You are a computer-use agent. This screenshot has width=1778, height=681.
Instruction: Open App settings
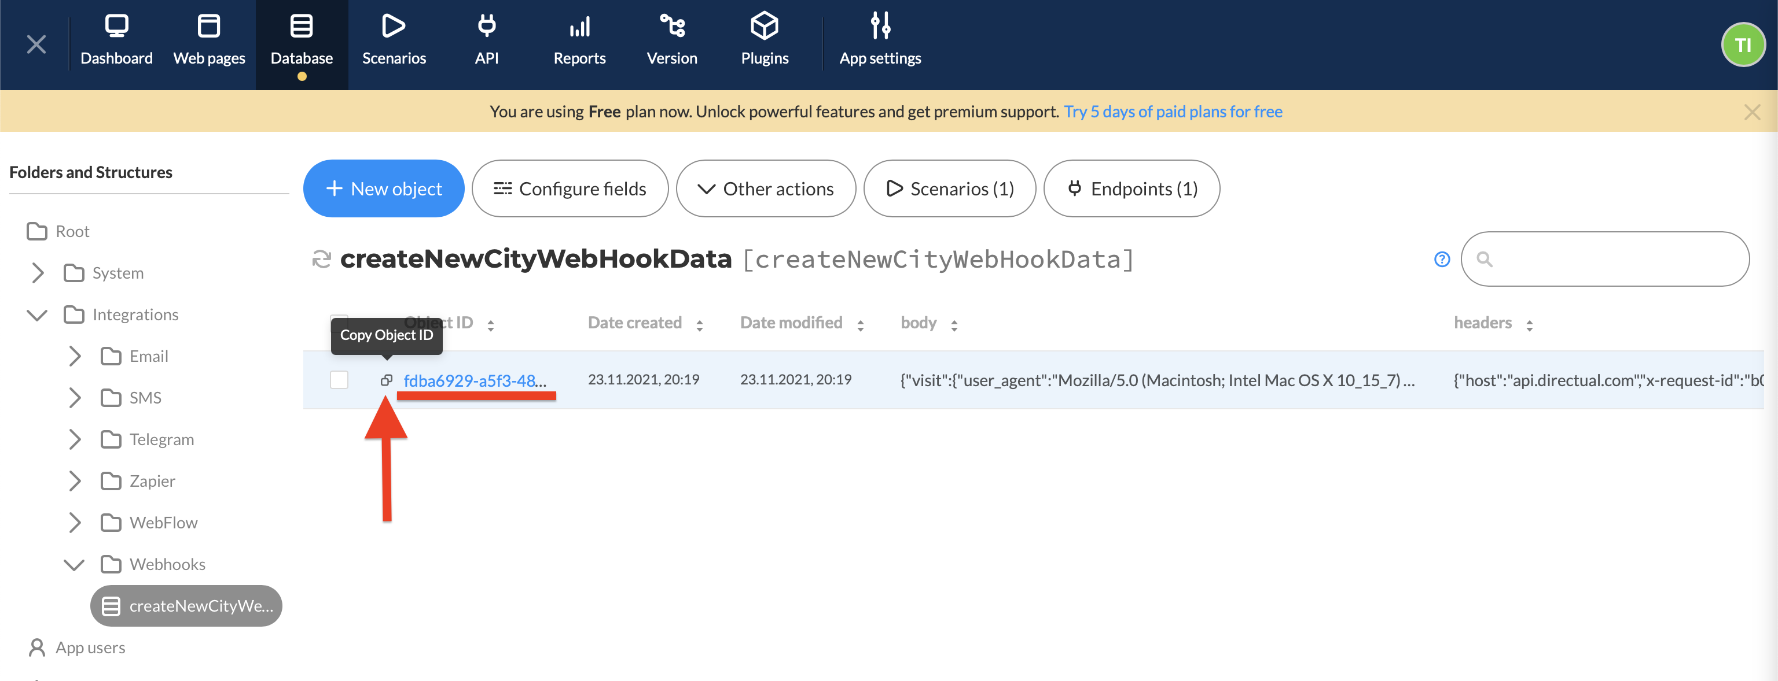click(x=880, y=40)
